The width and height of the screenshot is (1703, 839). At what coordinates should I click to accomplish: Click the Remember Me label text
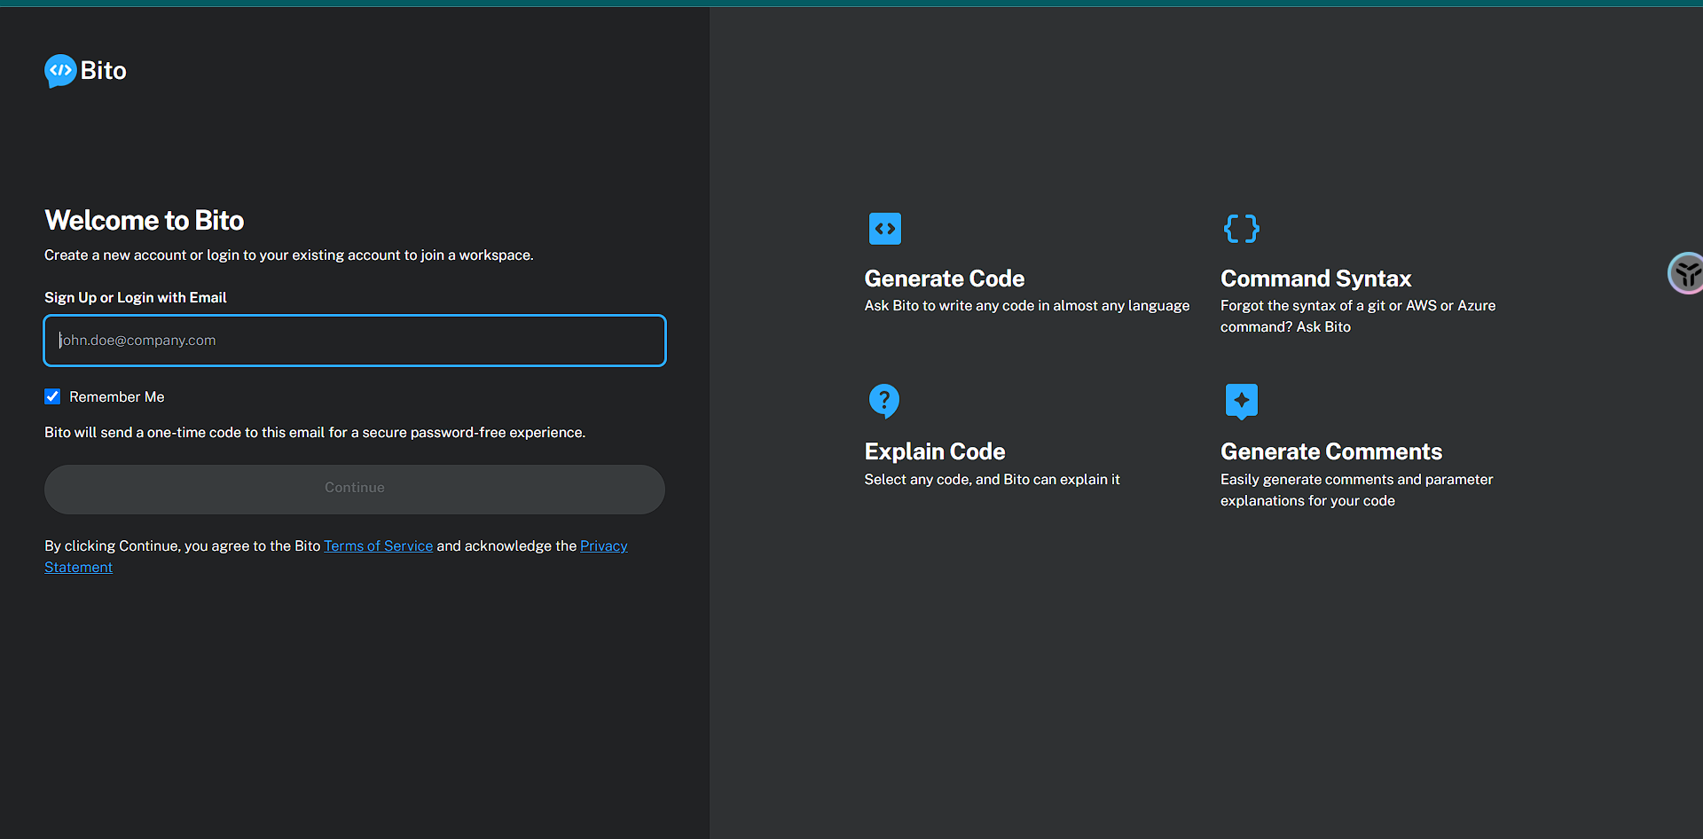coord(117,396)
